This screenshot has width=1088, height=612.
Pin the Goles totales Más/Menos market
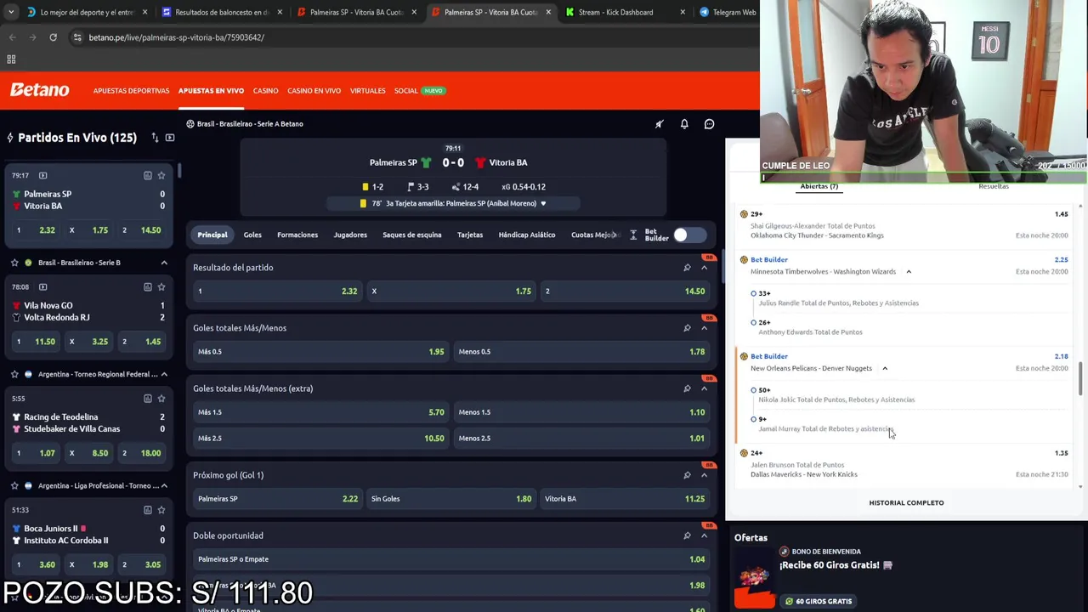tap(687, 328)
